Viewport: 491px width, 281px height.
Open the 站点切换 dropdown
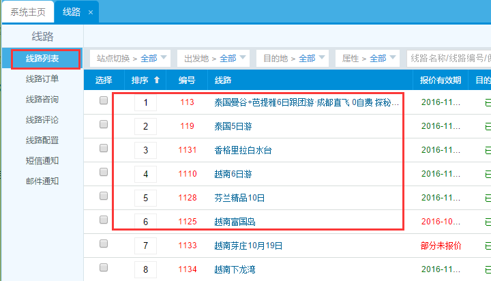tap(130, 58)
